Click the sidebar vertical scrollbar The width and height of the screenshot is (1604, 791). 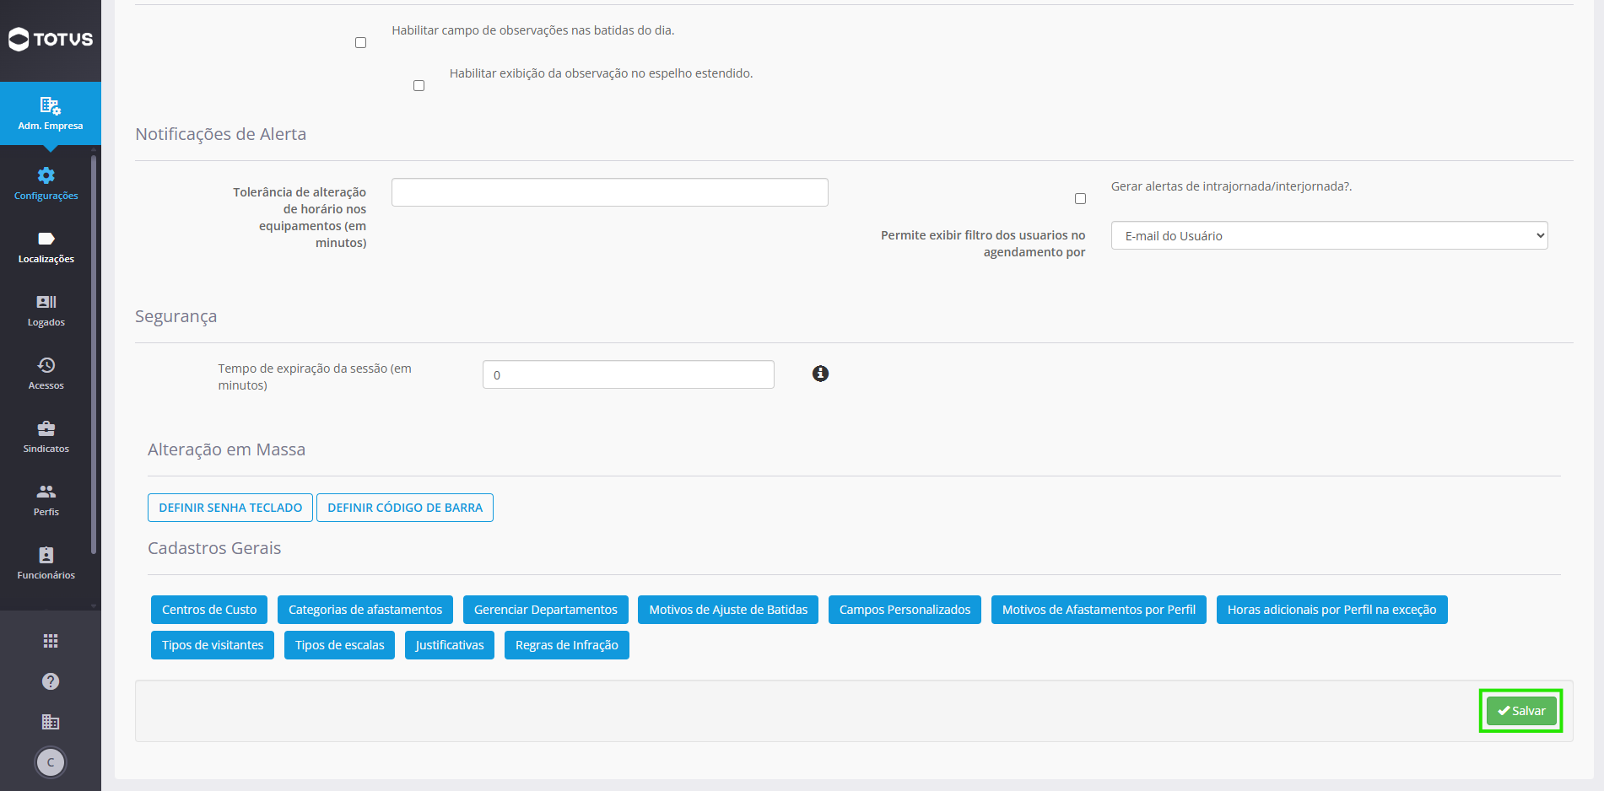click(x=94, y=354)
